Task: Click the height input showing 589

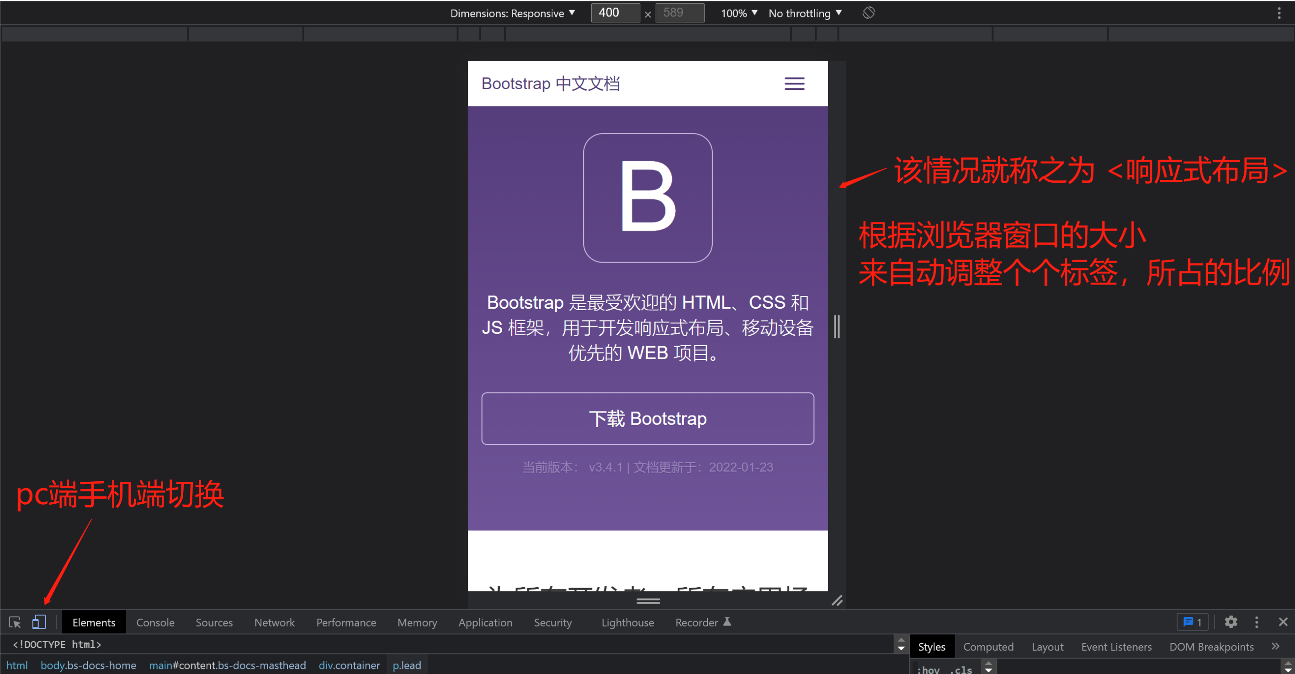Action: point(679,12)
